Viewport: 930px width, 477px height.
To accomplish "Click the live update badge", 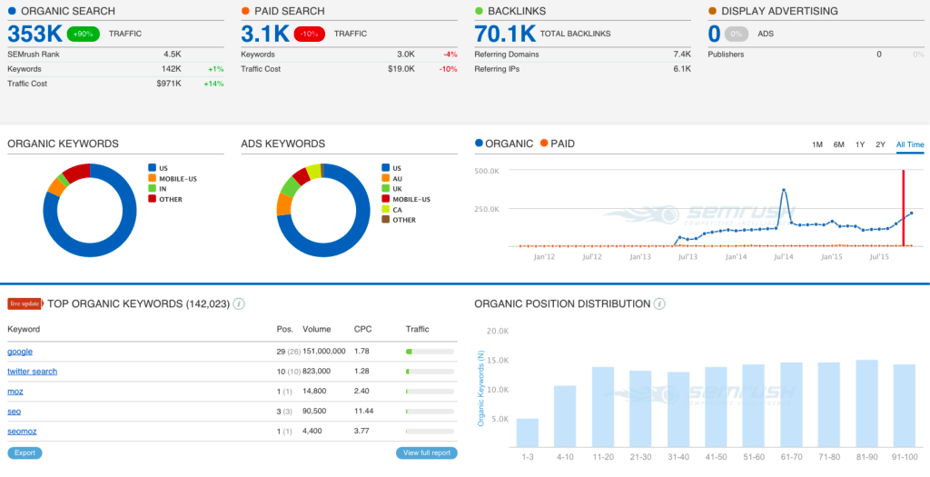I will coord(25,304).
